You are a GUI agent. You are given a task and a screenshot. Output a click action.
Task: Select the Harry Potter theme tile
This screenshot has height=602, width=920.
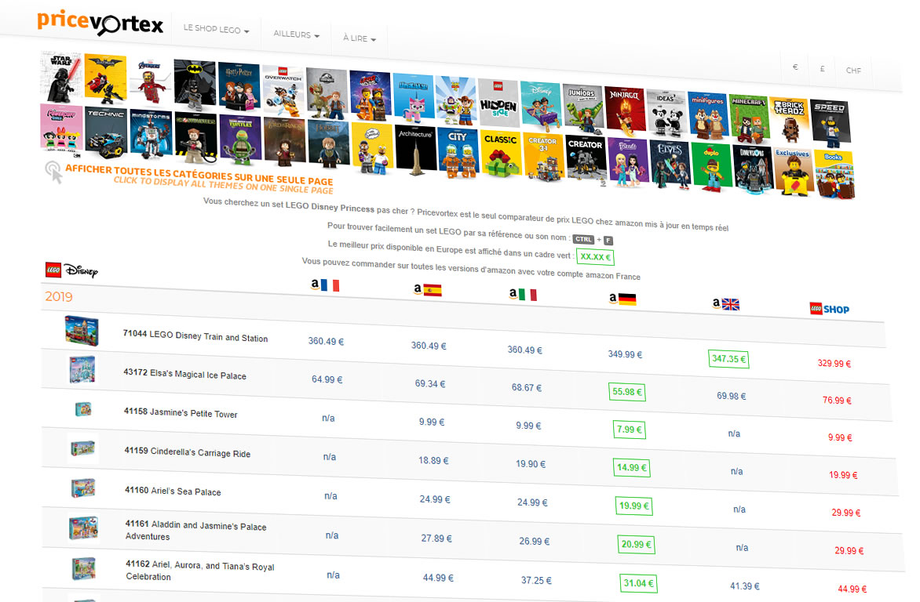[x=239, y=86]
